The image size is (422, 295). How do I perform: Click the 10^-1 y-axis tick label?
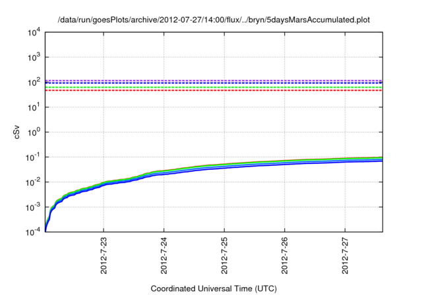click(33, 157)
